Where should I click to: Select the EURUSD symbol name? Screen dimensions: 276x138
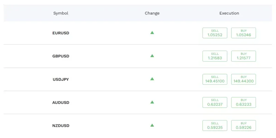[x=61, y=33]
